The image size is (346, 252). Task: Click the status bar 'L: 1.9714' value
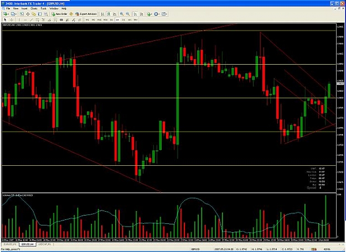(x=271, y=249)
